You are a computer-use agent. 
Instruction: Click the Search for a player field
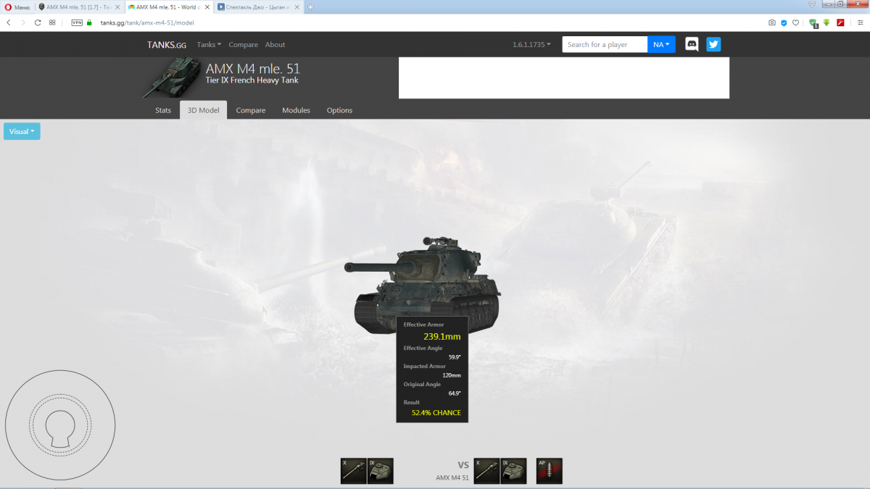[x=605, y=44]
